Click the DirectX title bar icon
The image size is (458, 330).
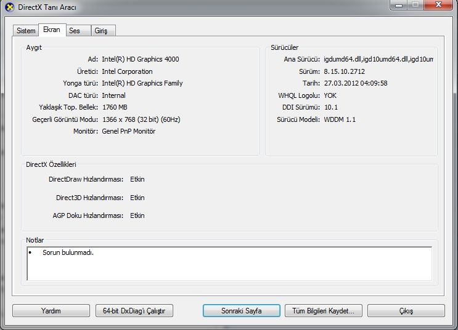point(10,7)
